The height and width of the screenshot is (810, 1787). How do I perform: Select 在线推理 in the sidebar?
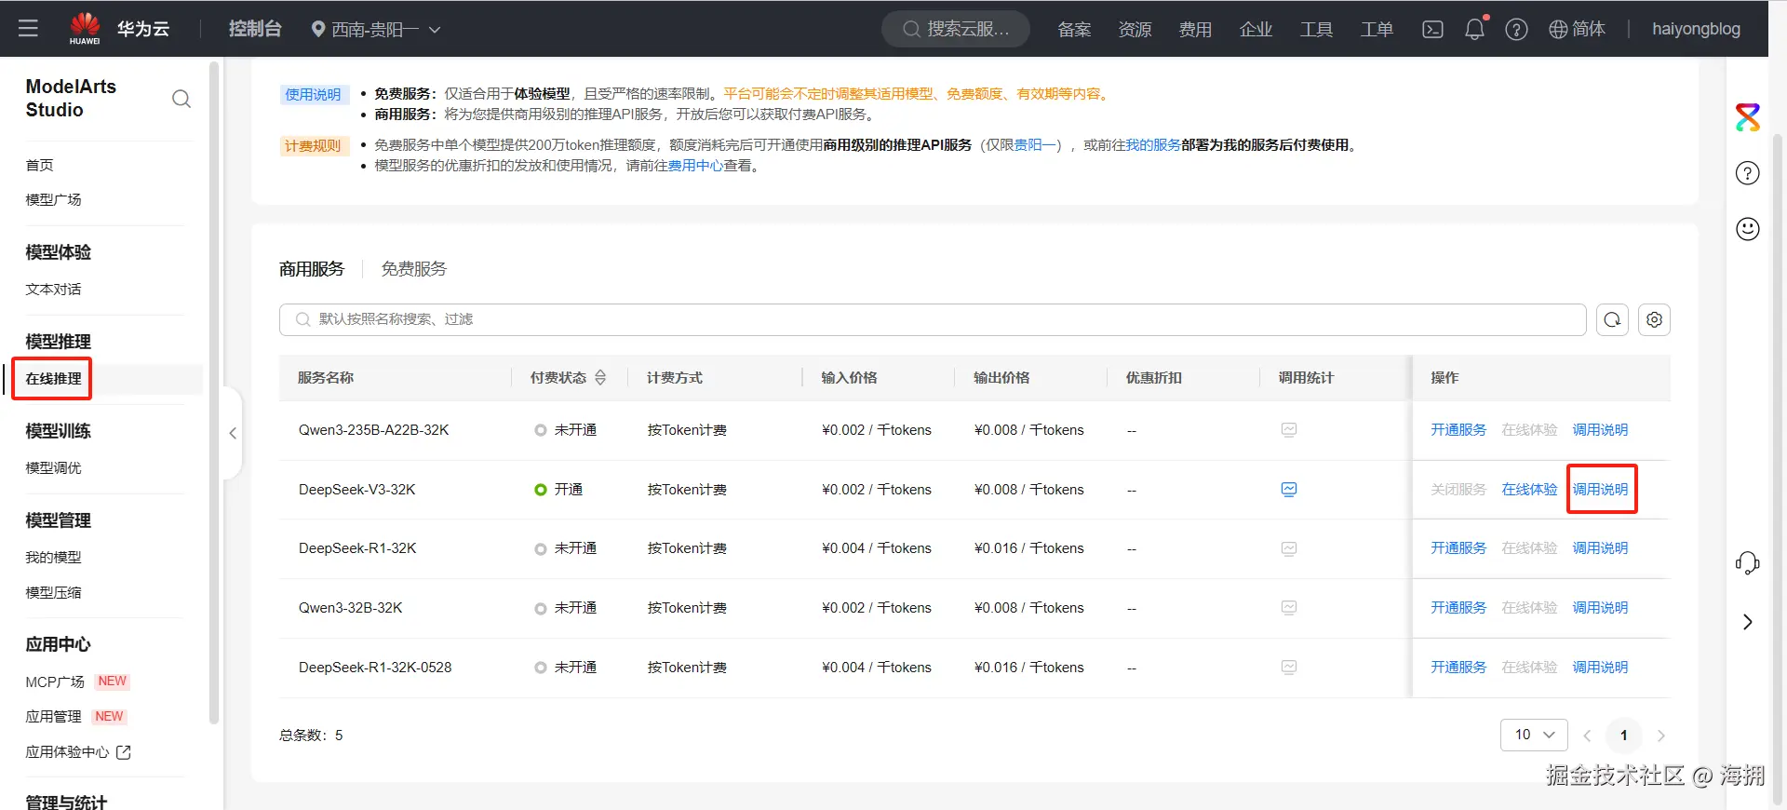pos(53,378)
